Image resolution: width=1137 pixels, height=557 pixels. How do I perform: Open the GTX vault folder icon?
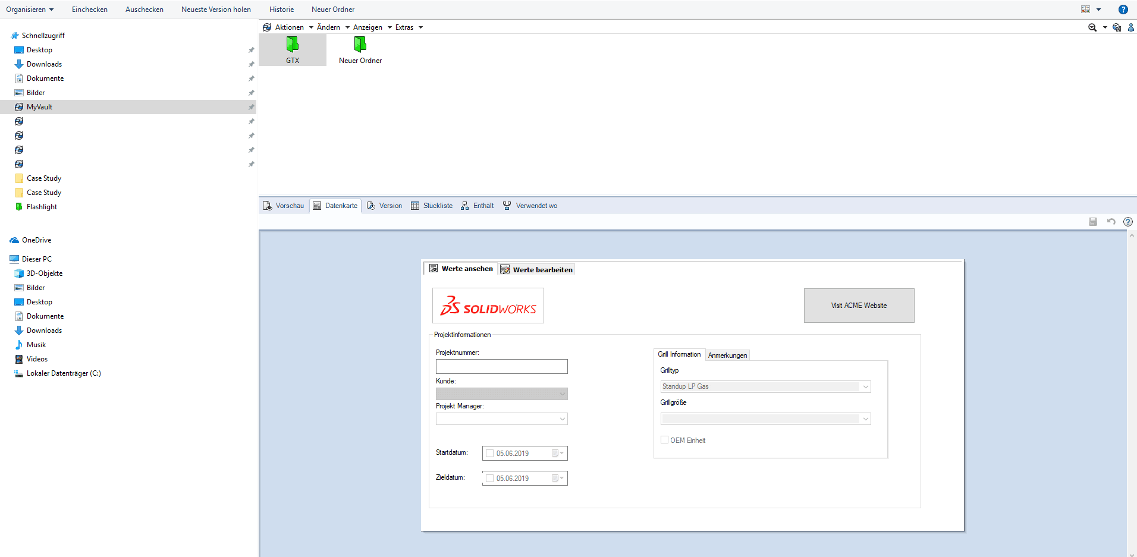pos(293,45)
